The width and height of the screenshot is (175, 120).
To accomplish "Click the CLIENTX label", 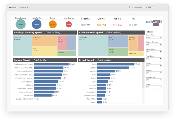I will [x=150, y=7].
